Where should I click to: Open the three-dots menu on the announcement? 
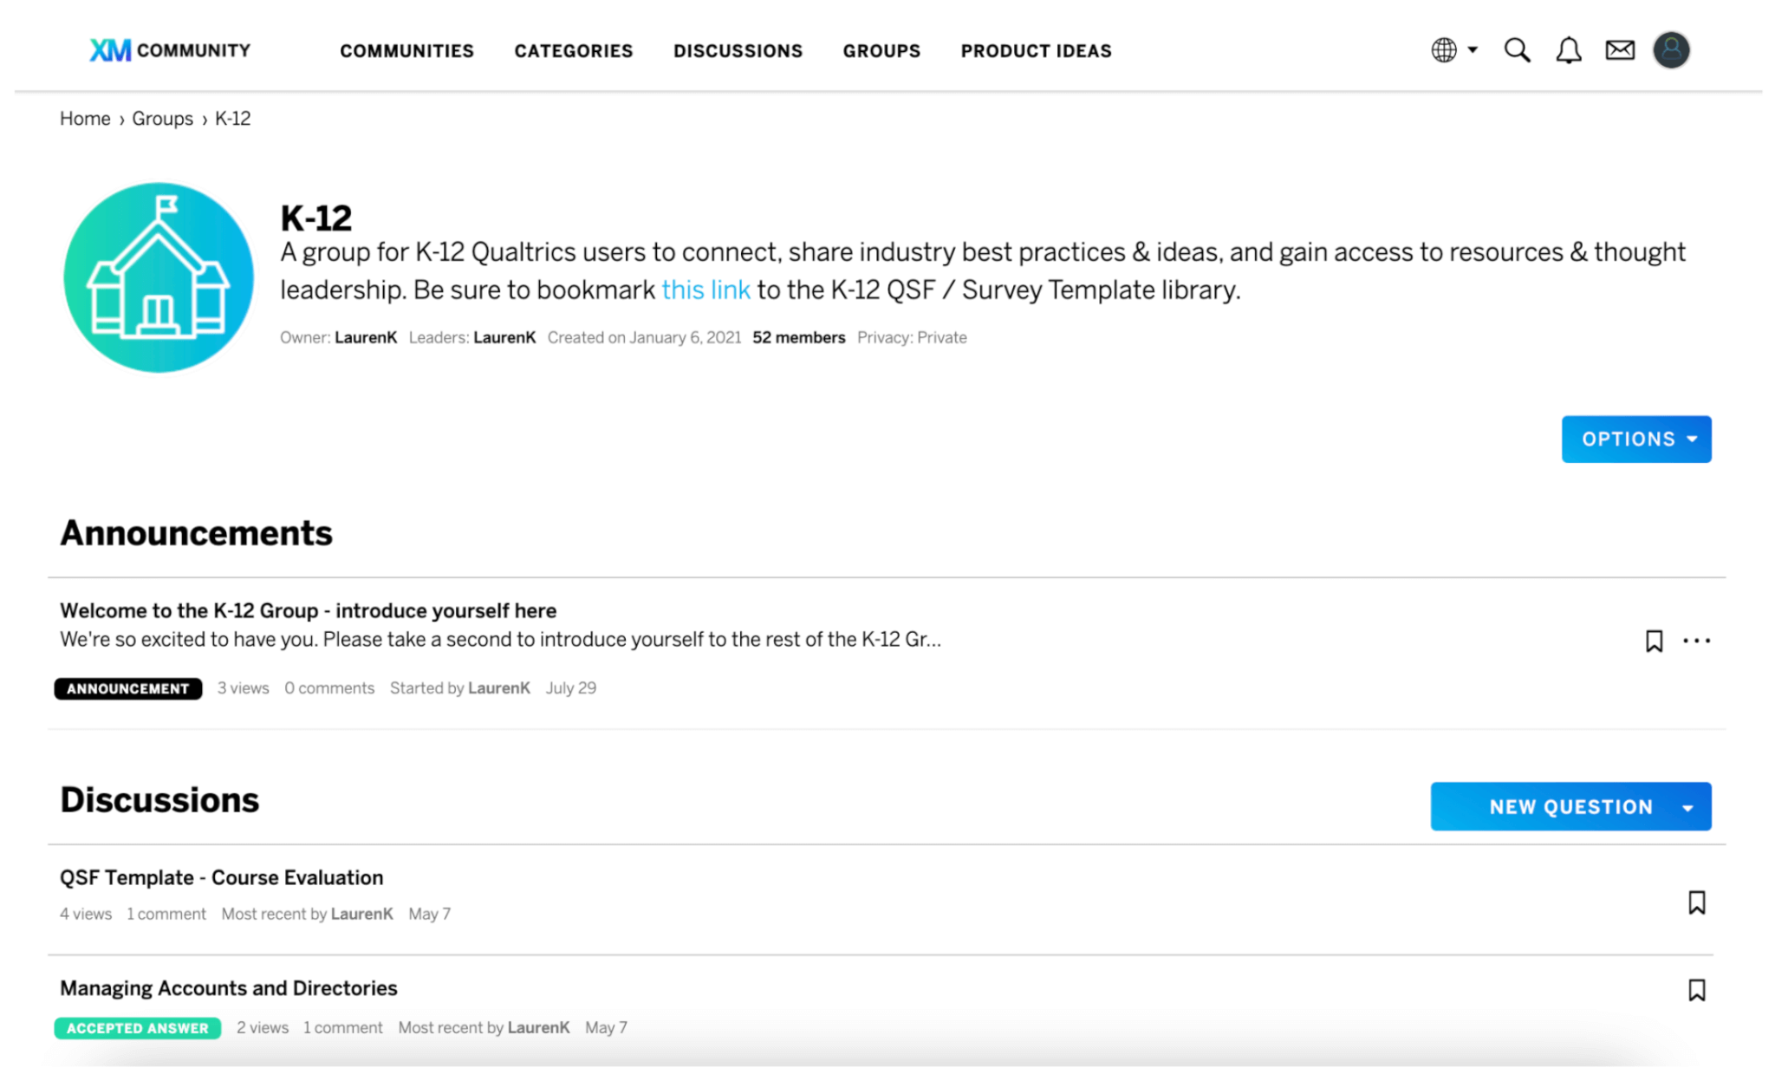(x=1696, y=641)
